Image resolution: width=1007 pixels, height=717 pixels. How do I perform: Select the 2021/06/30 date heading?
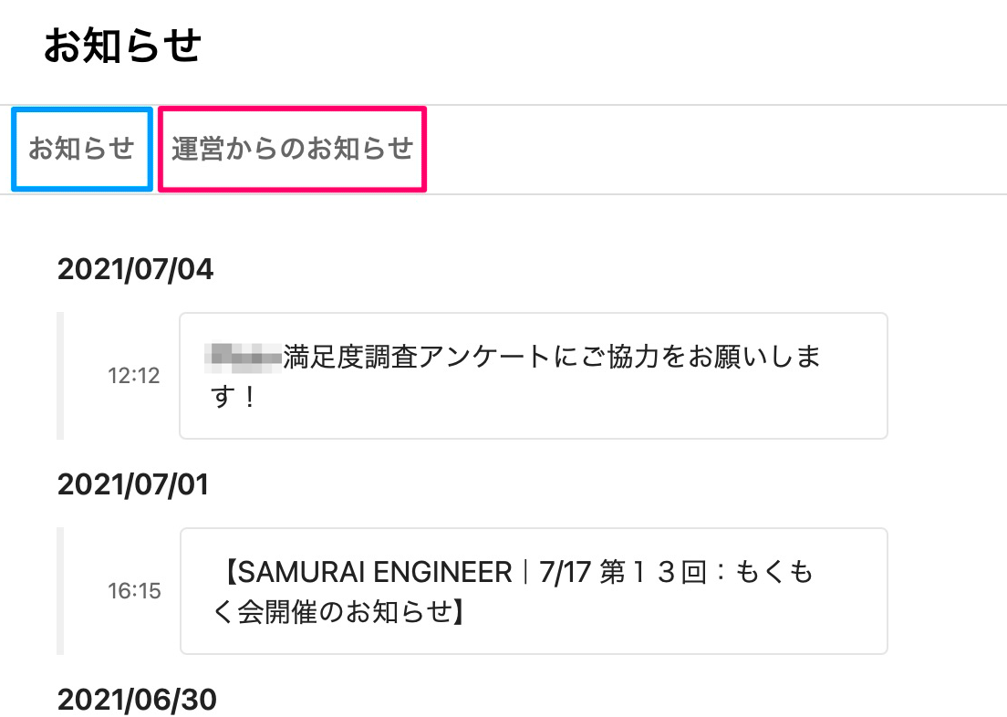(137, 700)
